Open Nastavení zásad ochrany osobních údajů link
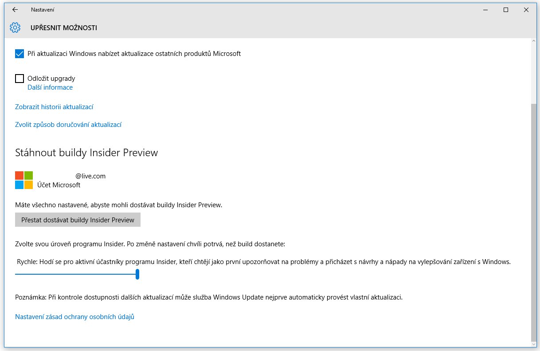The width and height of the screenshot is (540, 351). pos(74,317)
